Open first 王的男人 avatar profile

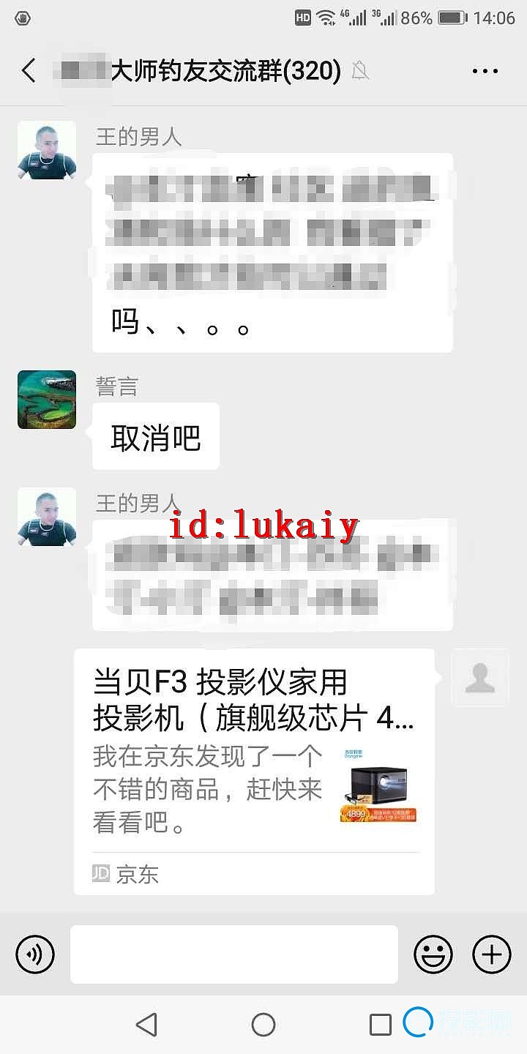(47, 150)
